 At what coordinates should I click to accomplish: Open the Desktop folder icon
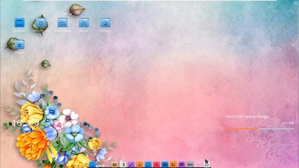(20, 23)
